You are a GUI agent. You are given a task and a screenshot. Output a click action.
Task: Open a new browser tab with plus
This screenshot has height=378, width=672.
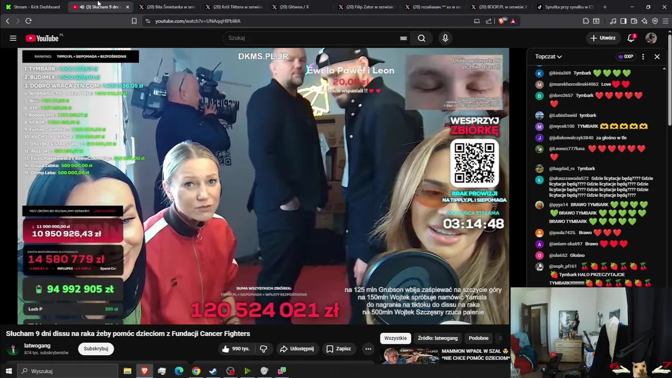pos(605,7)
